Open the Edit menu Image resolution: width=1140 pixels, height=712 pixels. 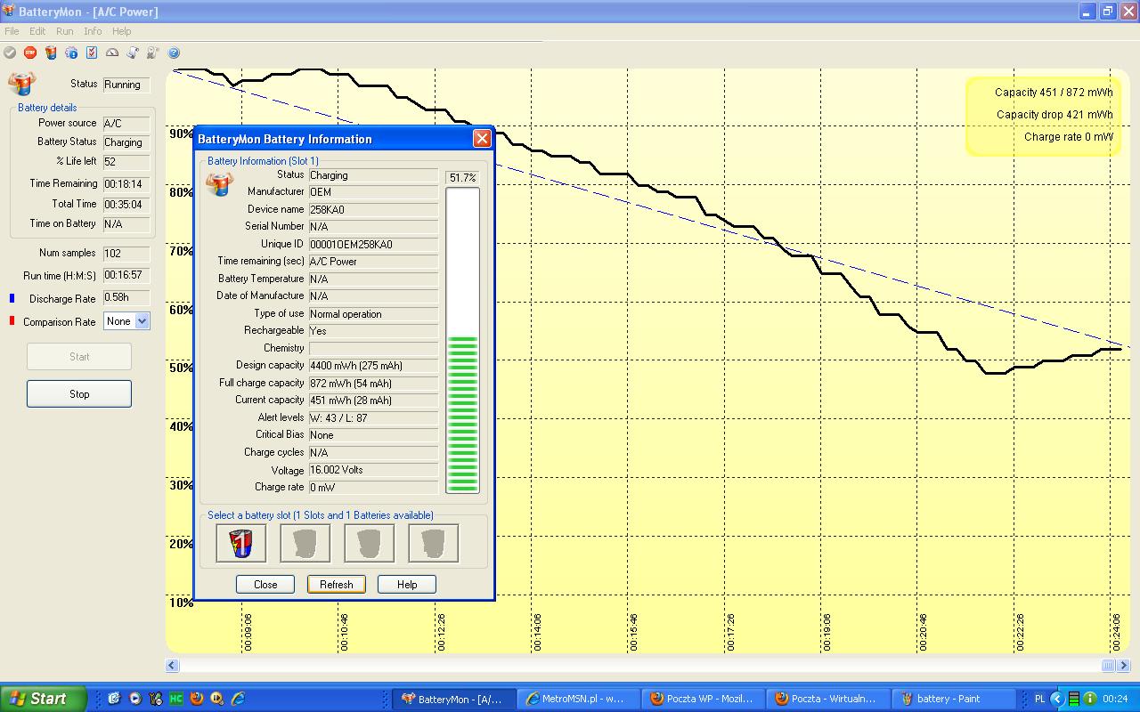37,31
